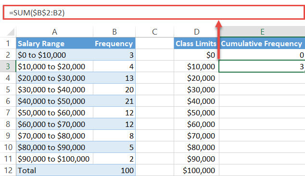Select class limit cell '$80,000'
Screen dimensions: 305x176
click(x=196, y=147)
